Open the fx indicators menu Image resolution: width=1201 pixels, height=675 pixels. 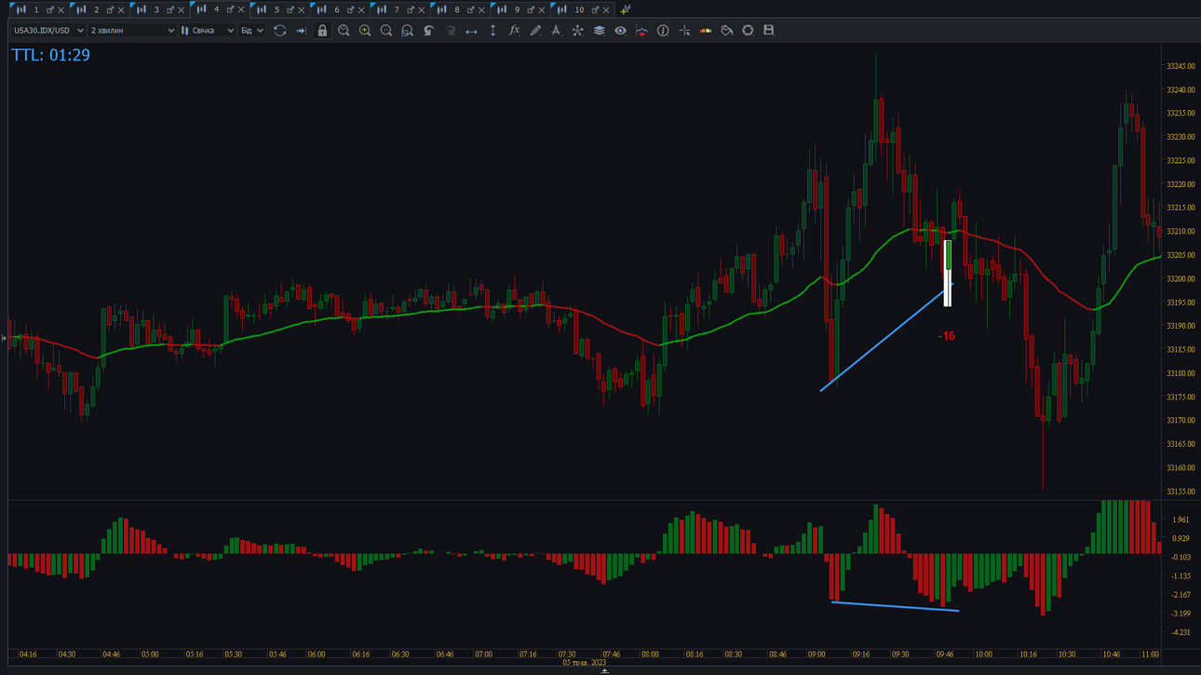(x=514, y=31)
